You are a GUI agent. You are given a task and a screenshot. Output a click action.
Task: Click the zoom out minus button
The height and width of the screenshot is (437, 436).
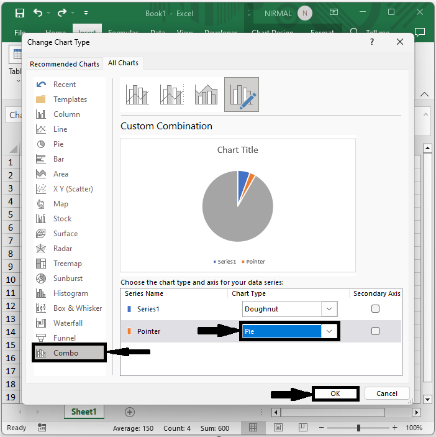coord(322,428)
